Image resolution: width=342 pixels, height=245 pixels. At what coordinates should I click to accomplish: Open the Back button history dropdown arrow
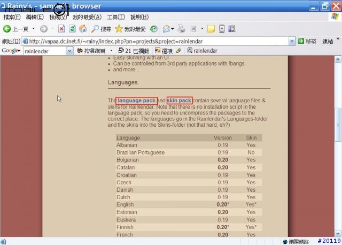(33, 28)
